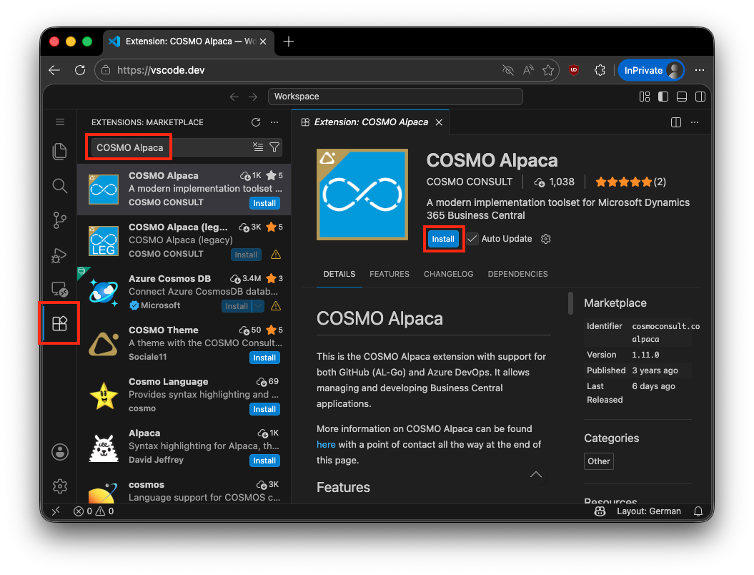Image resolution: width=754 pixels, height=575 pixels.
Task: Refresh the extensions marketplace list
Action: point(256,122)
